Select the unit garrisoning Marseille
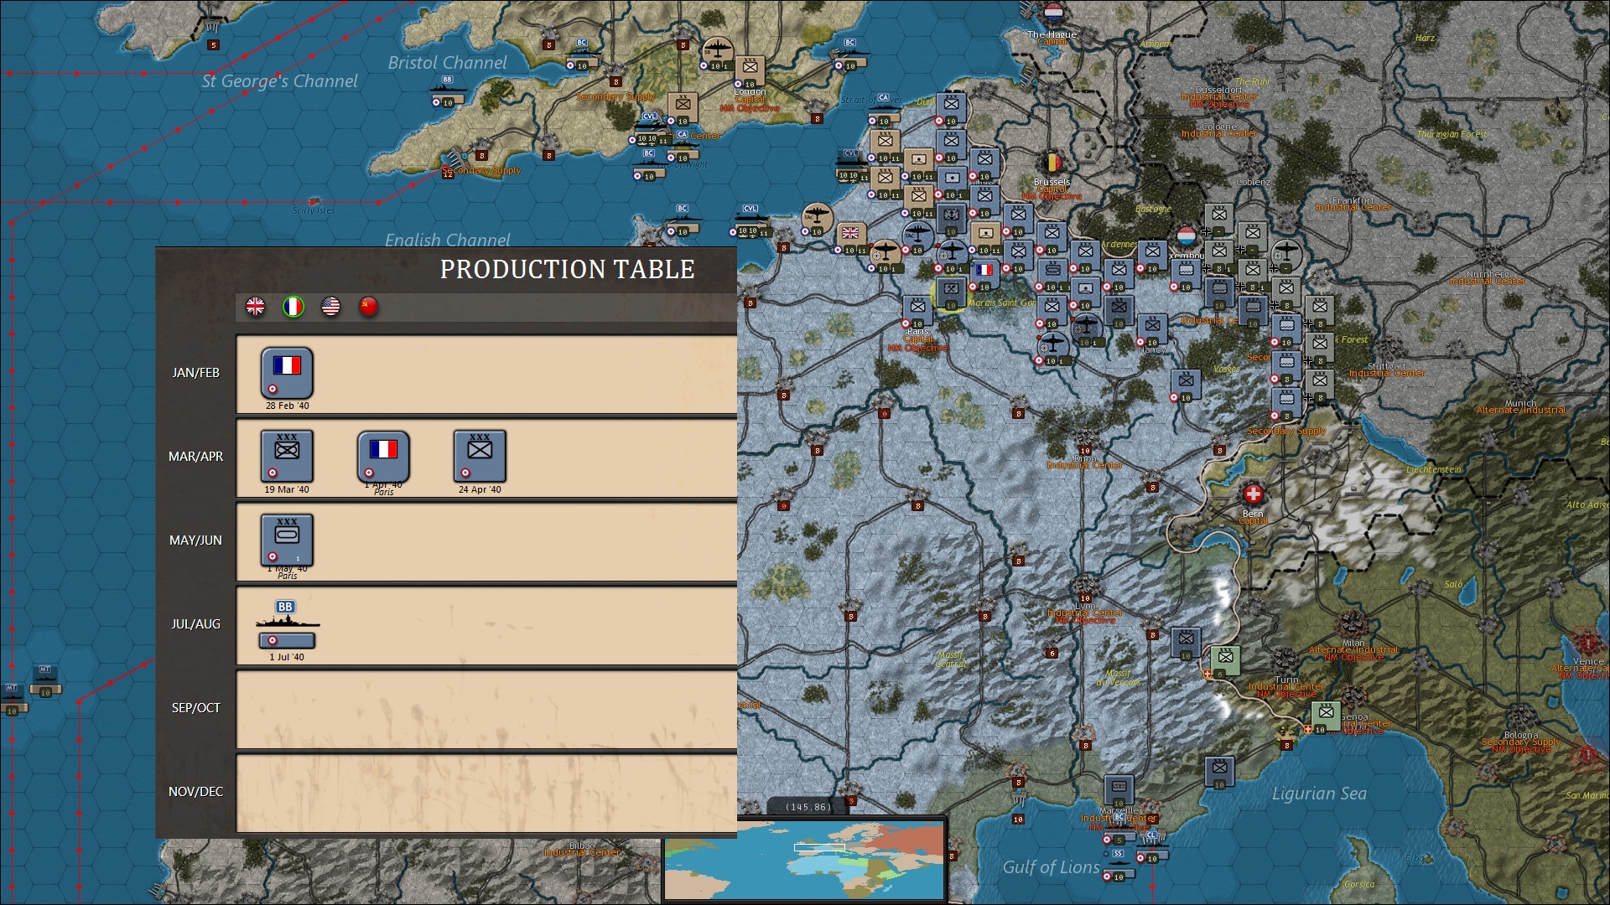The height and width of the screenshot is (905, 1610). click(x=1119, y=791)
